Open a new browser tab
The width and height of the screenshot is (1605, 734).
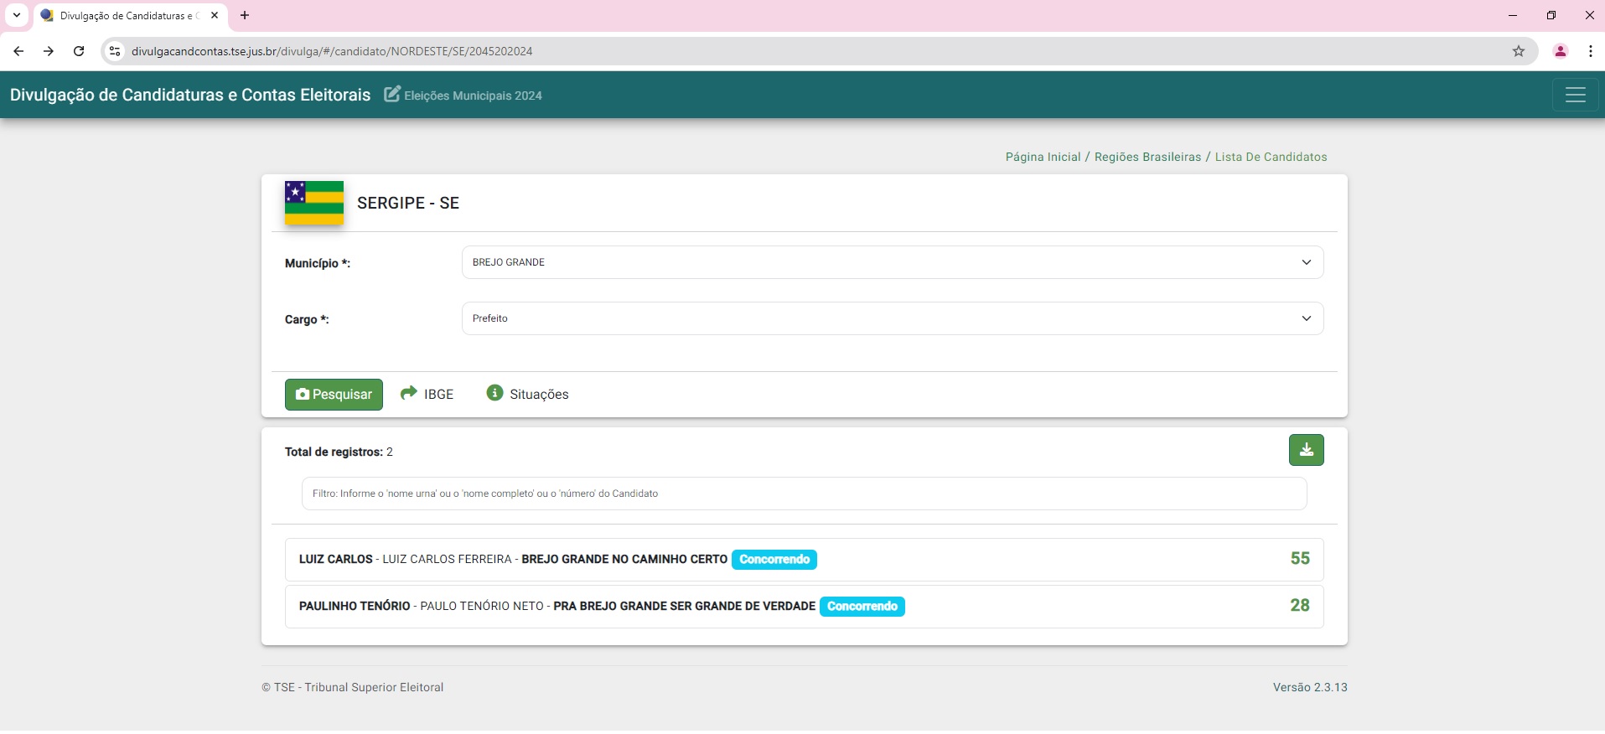[245, 15]
